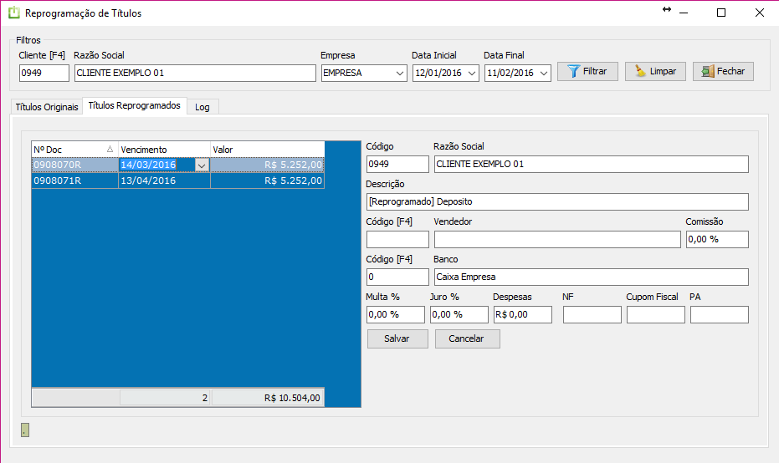The height and width of the screenshot is (463, 779).
Task: Switch to the Títulos Originais tab
Action: [x=47, y=107]
